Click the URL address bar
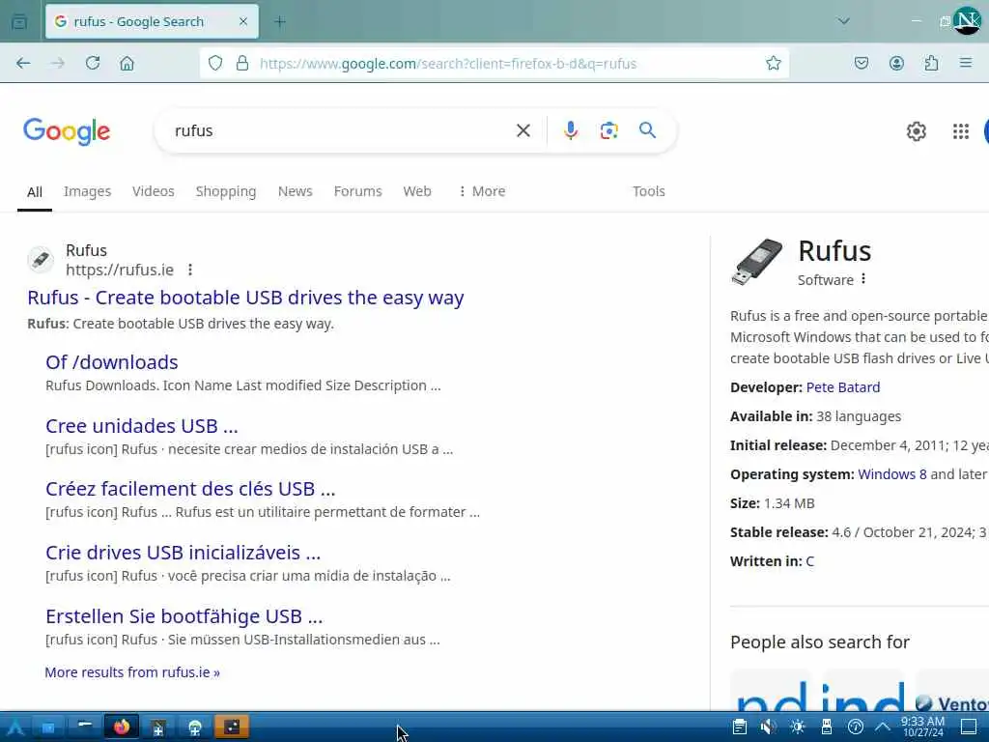The height and width of the screenshot is (742, 989). coord(494,63)
